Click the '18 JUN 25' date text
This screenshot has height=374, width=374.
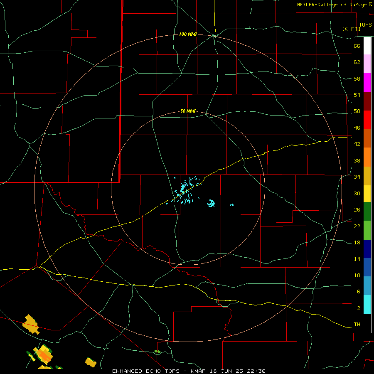click(226, 371)
